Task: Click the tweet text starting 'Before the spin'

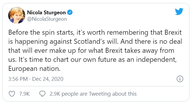Action: point(95,50)
